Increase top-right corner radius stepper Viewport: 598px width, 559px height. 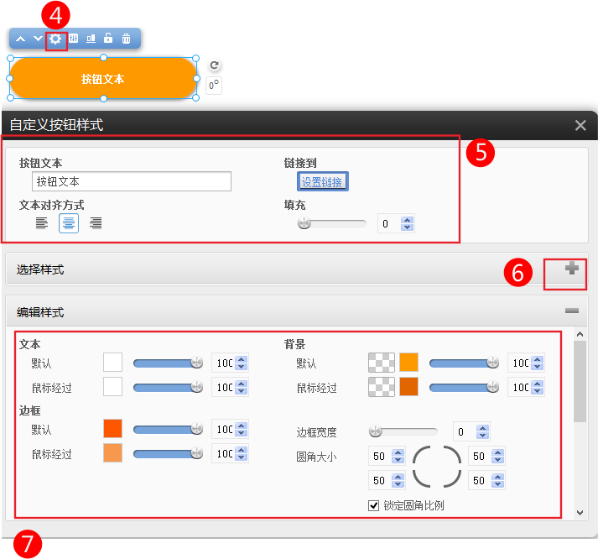pyautogui.click(x=498, y=452)
